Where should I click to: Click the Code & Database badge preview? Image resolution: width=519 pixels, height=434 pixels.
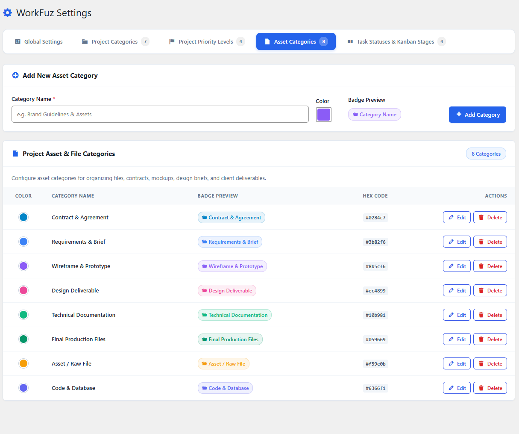click(225, 388)
